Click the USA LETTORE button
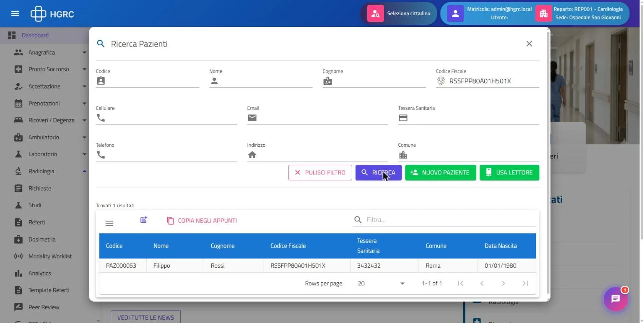Screen dimensions: 644x323 (x=509, y=172)
